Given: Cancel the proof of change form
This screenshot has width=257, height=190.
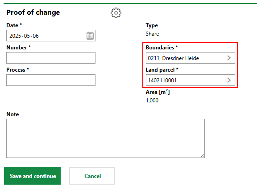Looking at the screenshot, I should click(92, 176).
